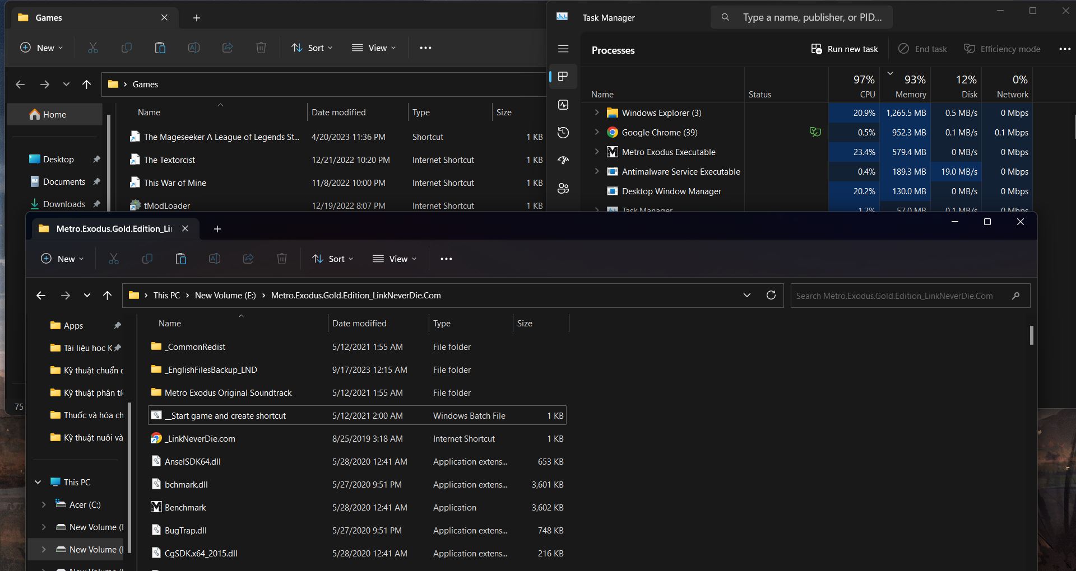1076x571 pixels.
Task: Open Sort dropdown in Metro Exodus window
Action: 333,259
